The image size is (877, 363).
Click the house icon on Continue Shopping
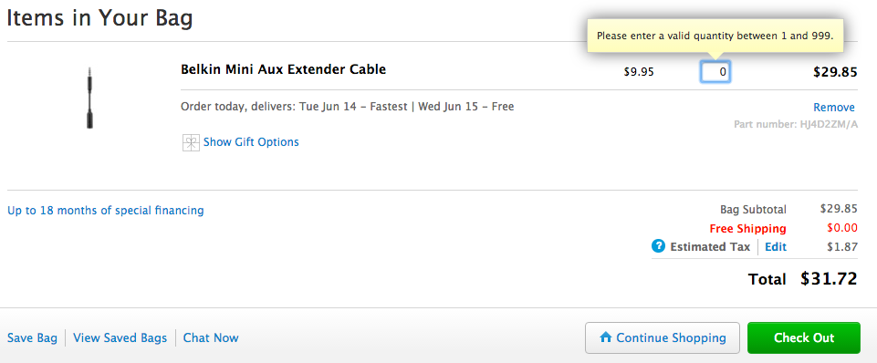click(605, 337)
